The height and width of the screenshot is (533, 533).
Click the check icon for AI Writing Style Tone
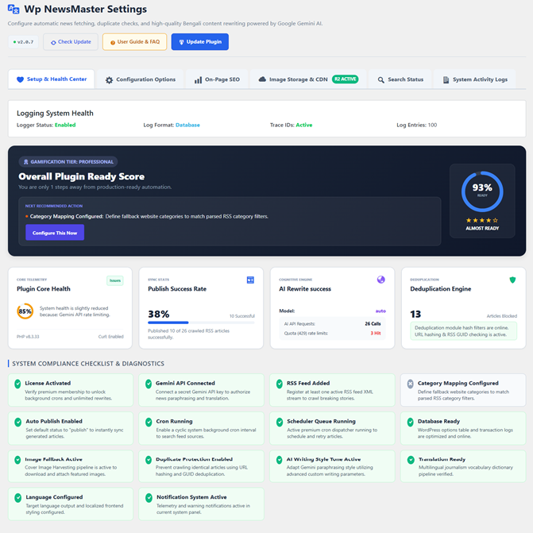click(280, 460)
